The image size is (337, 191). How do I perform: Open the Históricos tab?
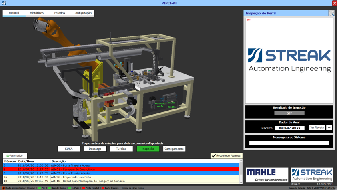click(37, 13)
